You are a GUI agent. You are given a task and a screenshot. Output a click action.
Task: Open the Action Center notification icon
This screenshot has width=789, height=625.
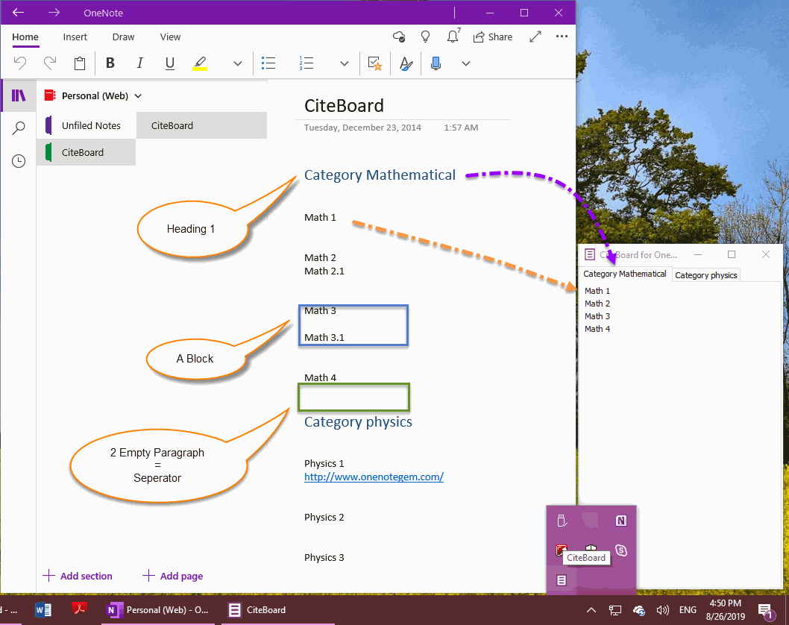pyautogui.click(x=766, y=611)
